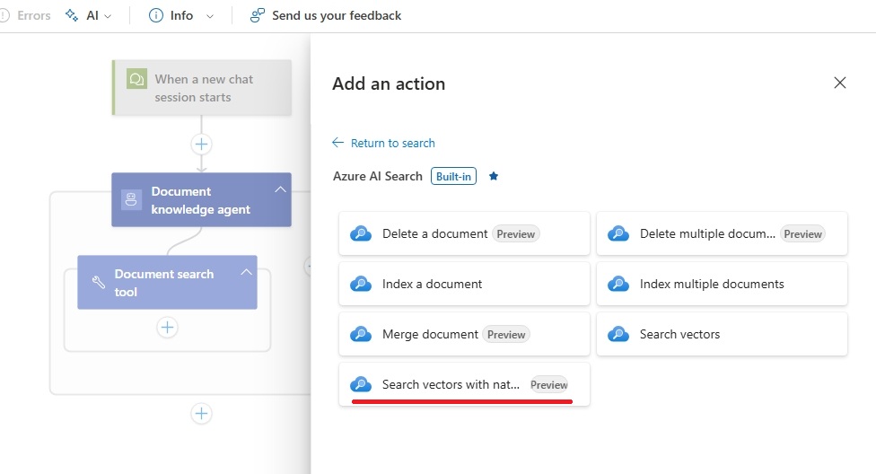Click the Search vectors cloud icon
Screen dimensions: 876x474
pos(618,334)
